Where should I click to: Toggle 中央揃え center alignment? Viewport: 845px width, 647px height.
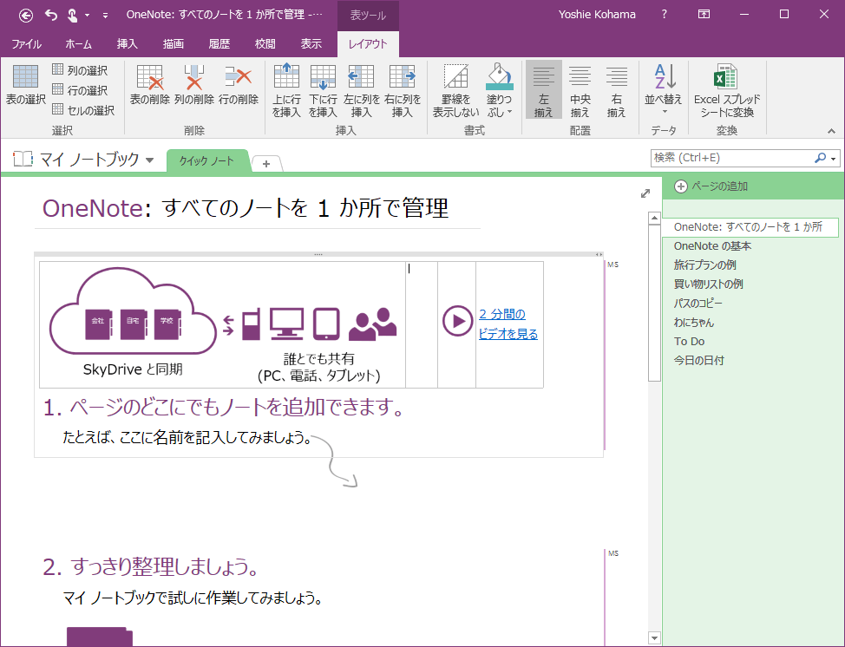tap(580, 90)
